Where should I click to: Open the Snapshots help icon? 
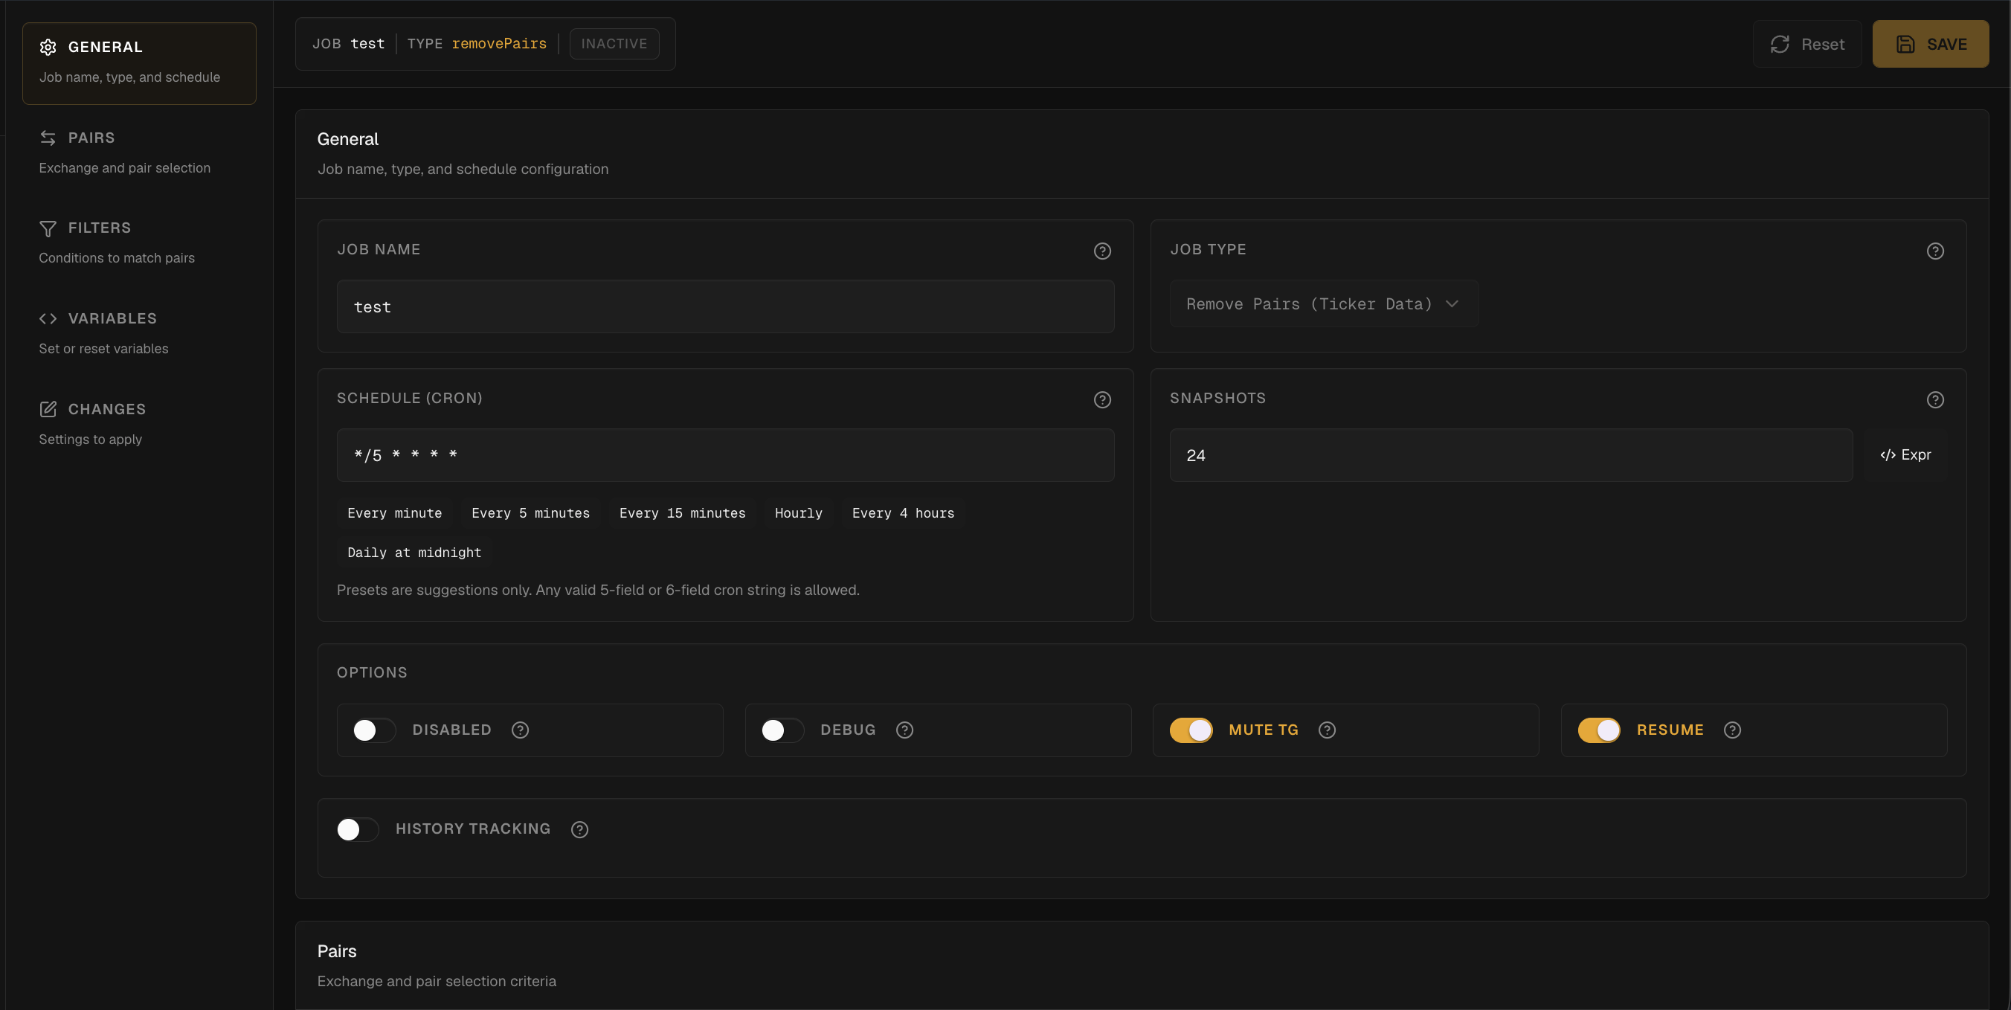pyautogui.click(x=1935, y=399)
